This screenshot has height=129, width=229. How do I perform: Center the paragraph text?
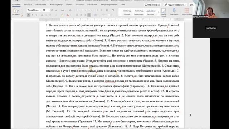coord(81,15)
